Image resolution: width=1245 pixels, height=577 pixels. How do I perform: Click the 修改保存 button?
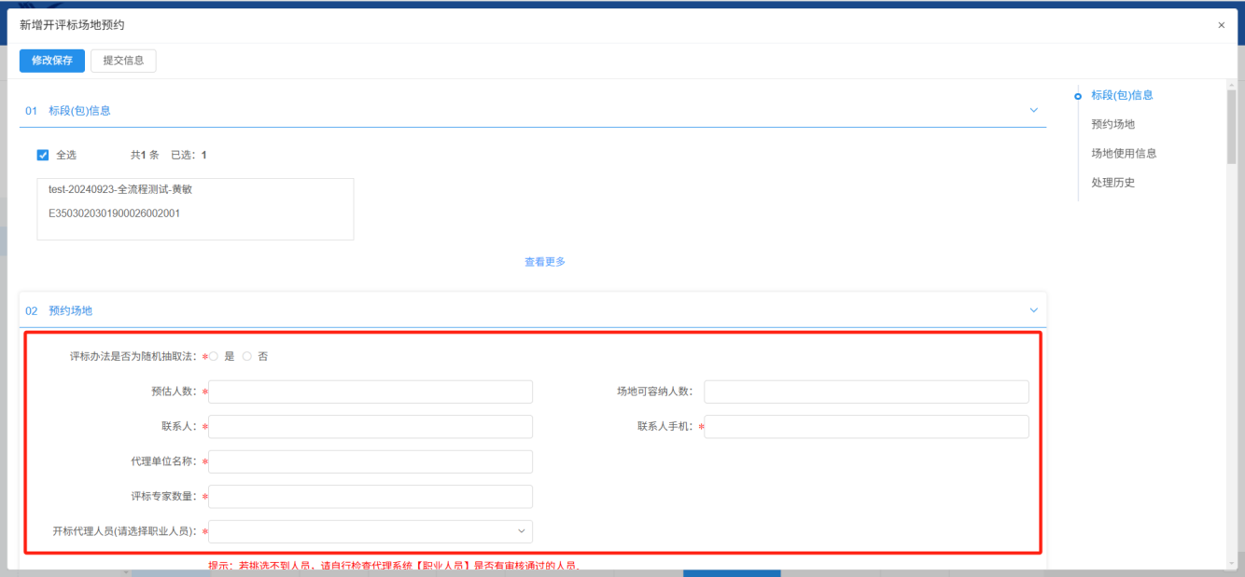(52, 61)
